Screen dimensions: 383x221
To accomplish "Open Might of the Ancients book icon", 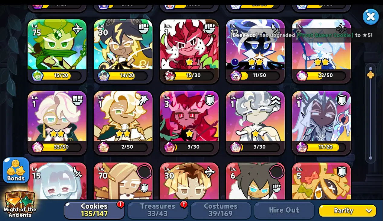I will pos(20,204).
